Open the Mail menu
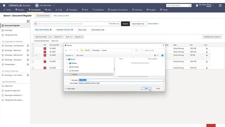Viewport: 225px width, 127px height. [48, 10]
